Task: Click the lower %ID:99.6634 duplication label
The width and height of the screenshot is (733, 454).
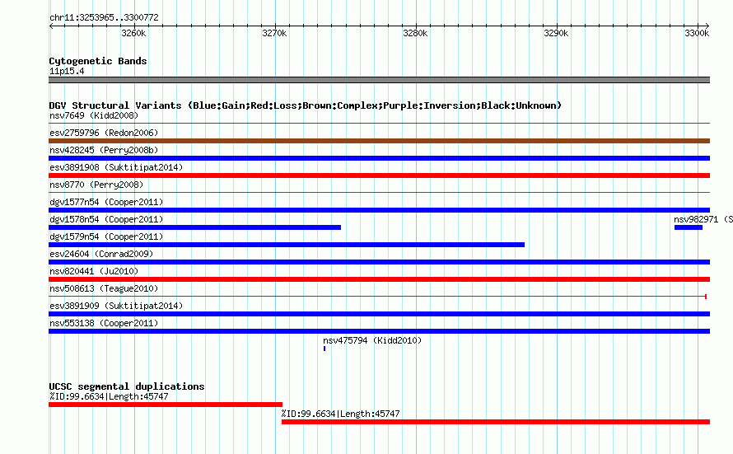Action: pos(340,414)
